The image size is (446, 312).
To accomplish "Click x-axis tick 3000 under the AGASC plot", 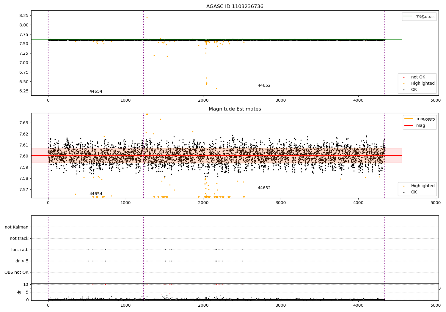I will click(x=281, y=100).
